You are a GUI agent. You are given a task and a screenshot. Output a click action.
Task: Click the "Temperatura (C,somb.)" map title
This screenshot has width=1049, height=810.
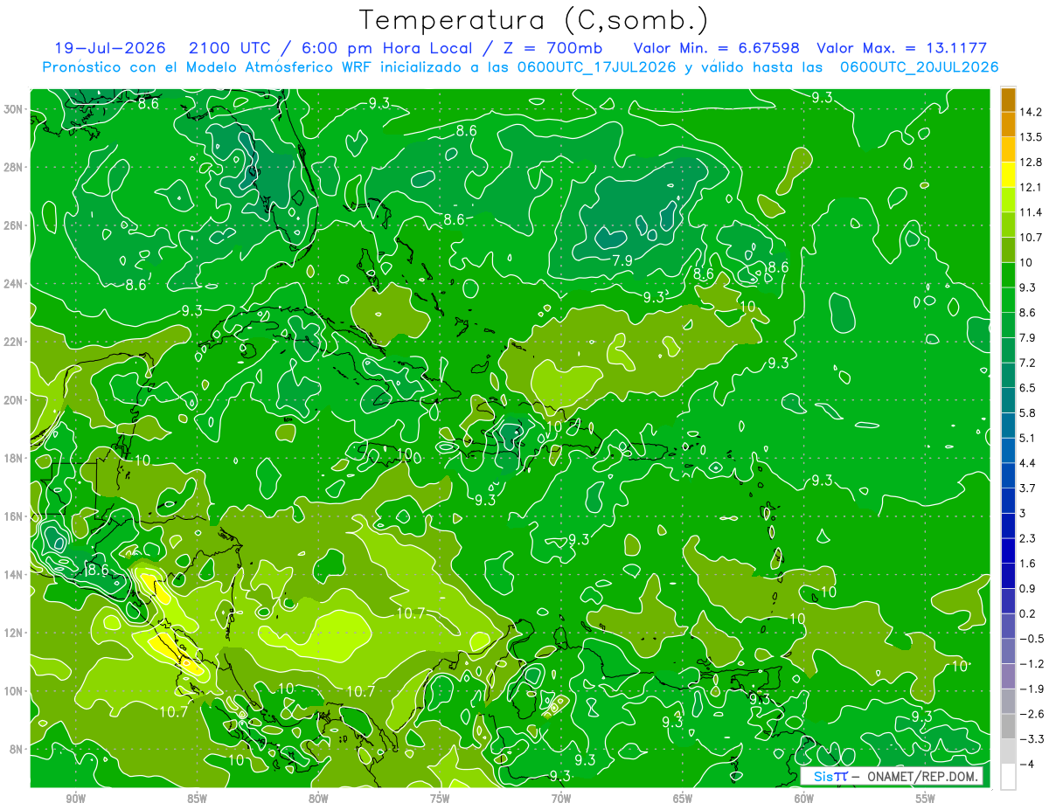click(534, 20)
